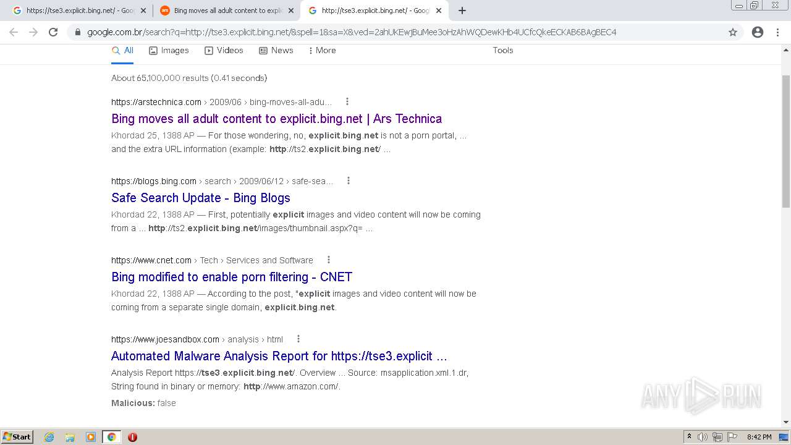Open the volume speaker tray icon
The image size is (791, 445).
[x=703, y=437]
